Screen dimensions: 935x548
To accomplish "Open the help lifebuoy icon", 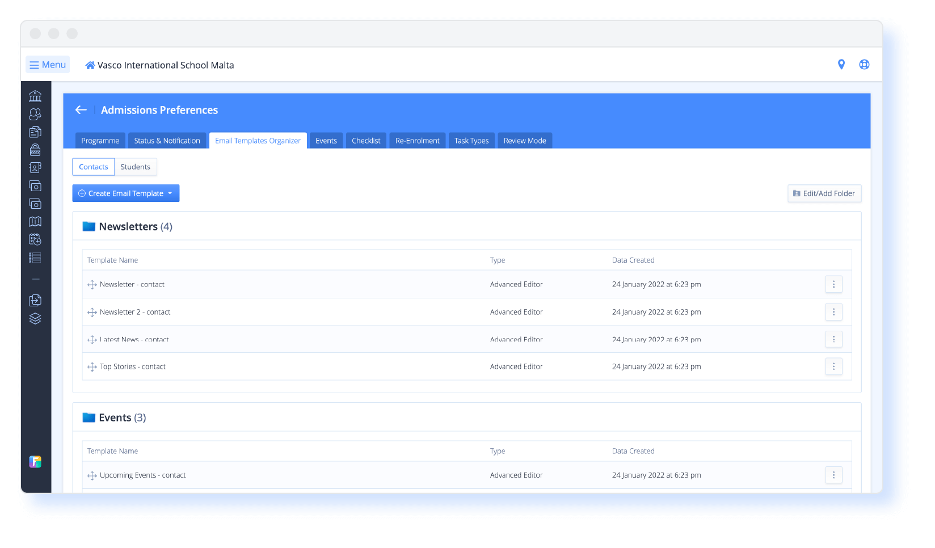I will [x=864, y=65].
